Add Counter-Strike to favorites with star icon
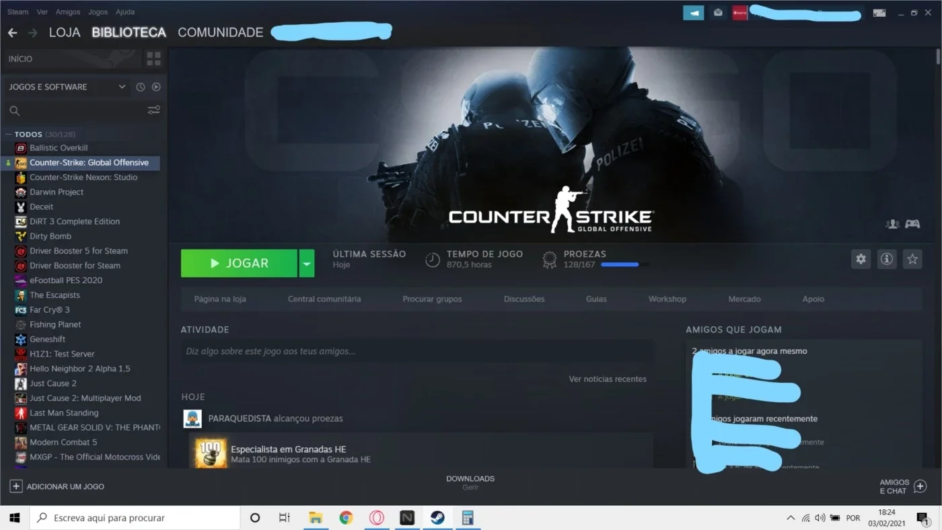This screenshot has width=942, height=530. (x=912, y=259)
